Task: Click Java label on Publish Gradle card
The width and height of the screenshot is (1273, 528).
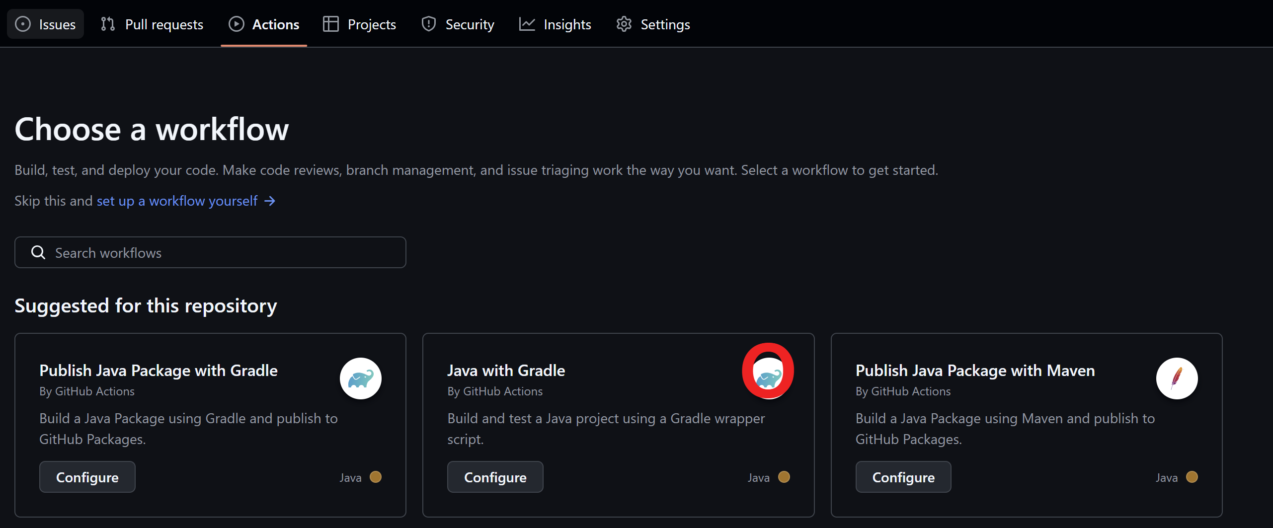Action: [x=351, y=478]
